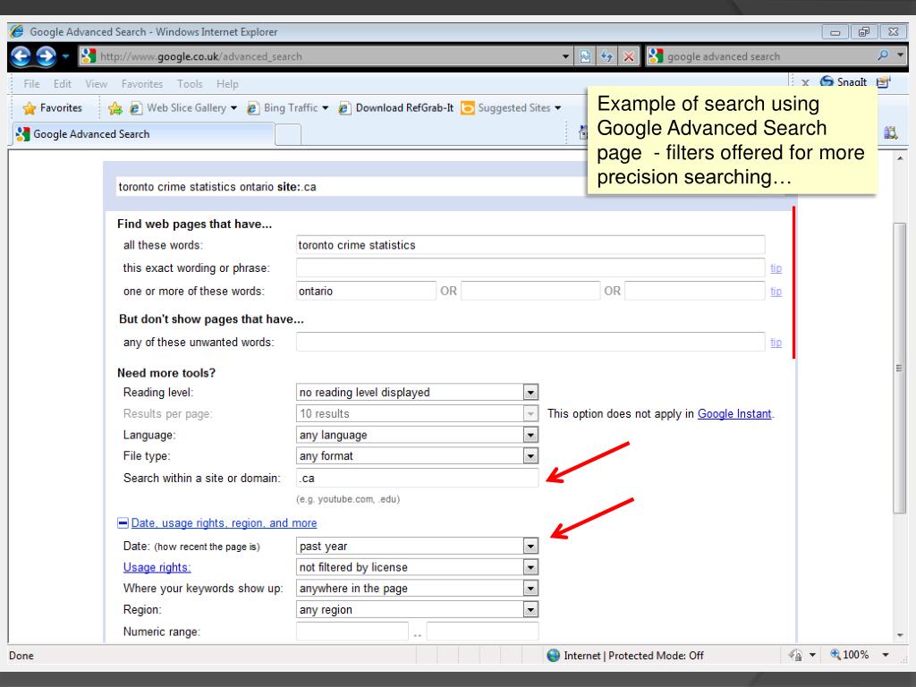
Task: Click the 'this exact wording or phrase' field
Action: (x=530, y=268)
